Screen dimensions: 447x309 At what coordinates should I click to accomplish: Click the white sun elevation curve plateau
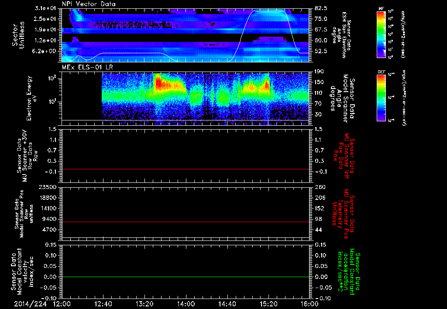[x=268, y=12]
